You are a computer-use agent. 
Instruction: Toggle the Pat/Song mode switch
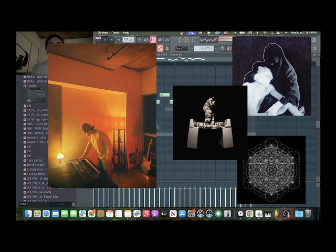pos(98,40)
